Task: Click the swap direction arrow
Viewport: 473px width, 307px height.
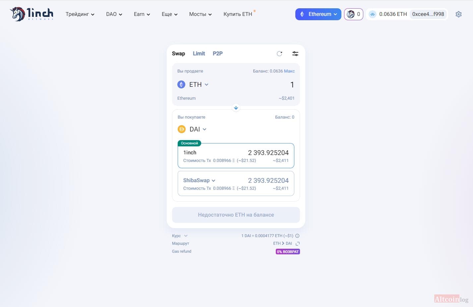Action: click(x=236, y=108)
